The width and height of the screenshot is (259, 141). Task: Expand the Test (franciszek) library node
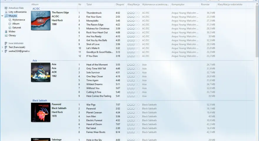click(2, 47)
